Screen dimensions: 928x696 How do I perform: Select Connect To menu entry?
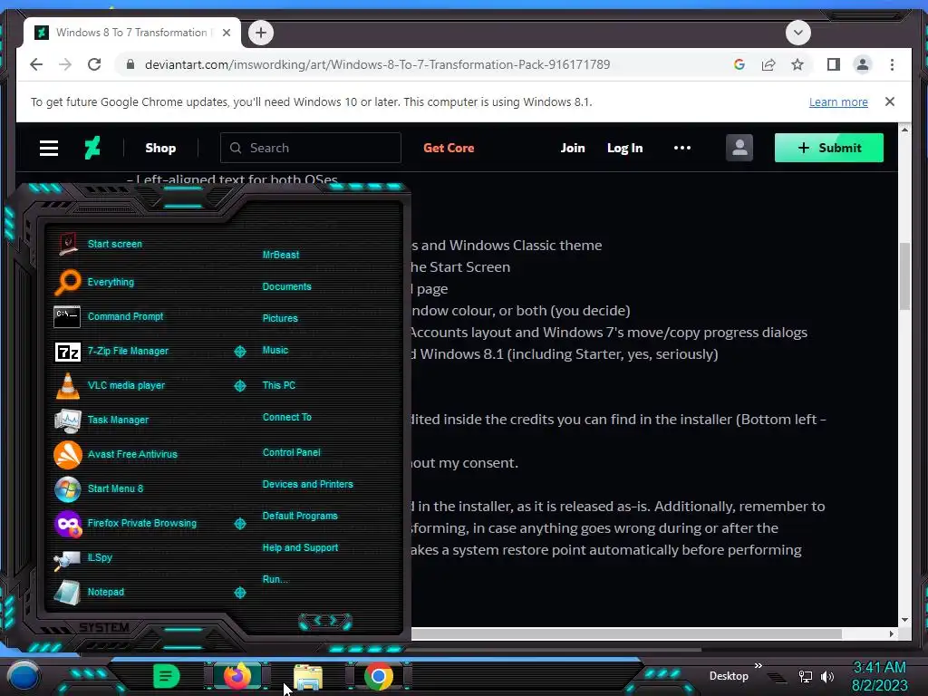[x=287, y=417]
